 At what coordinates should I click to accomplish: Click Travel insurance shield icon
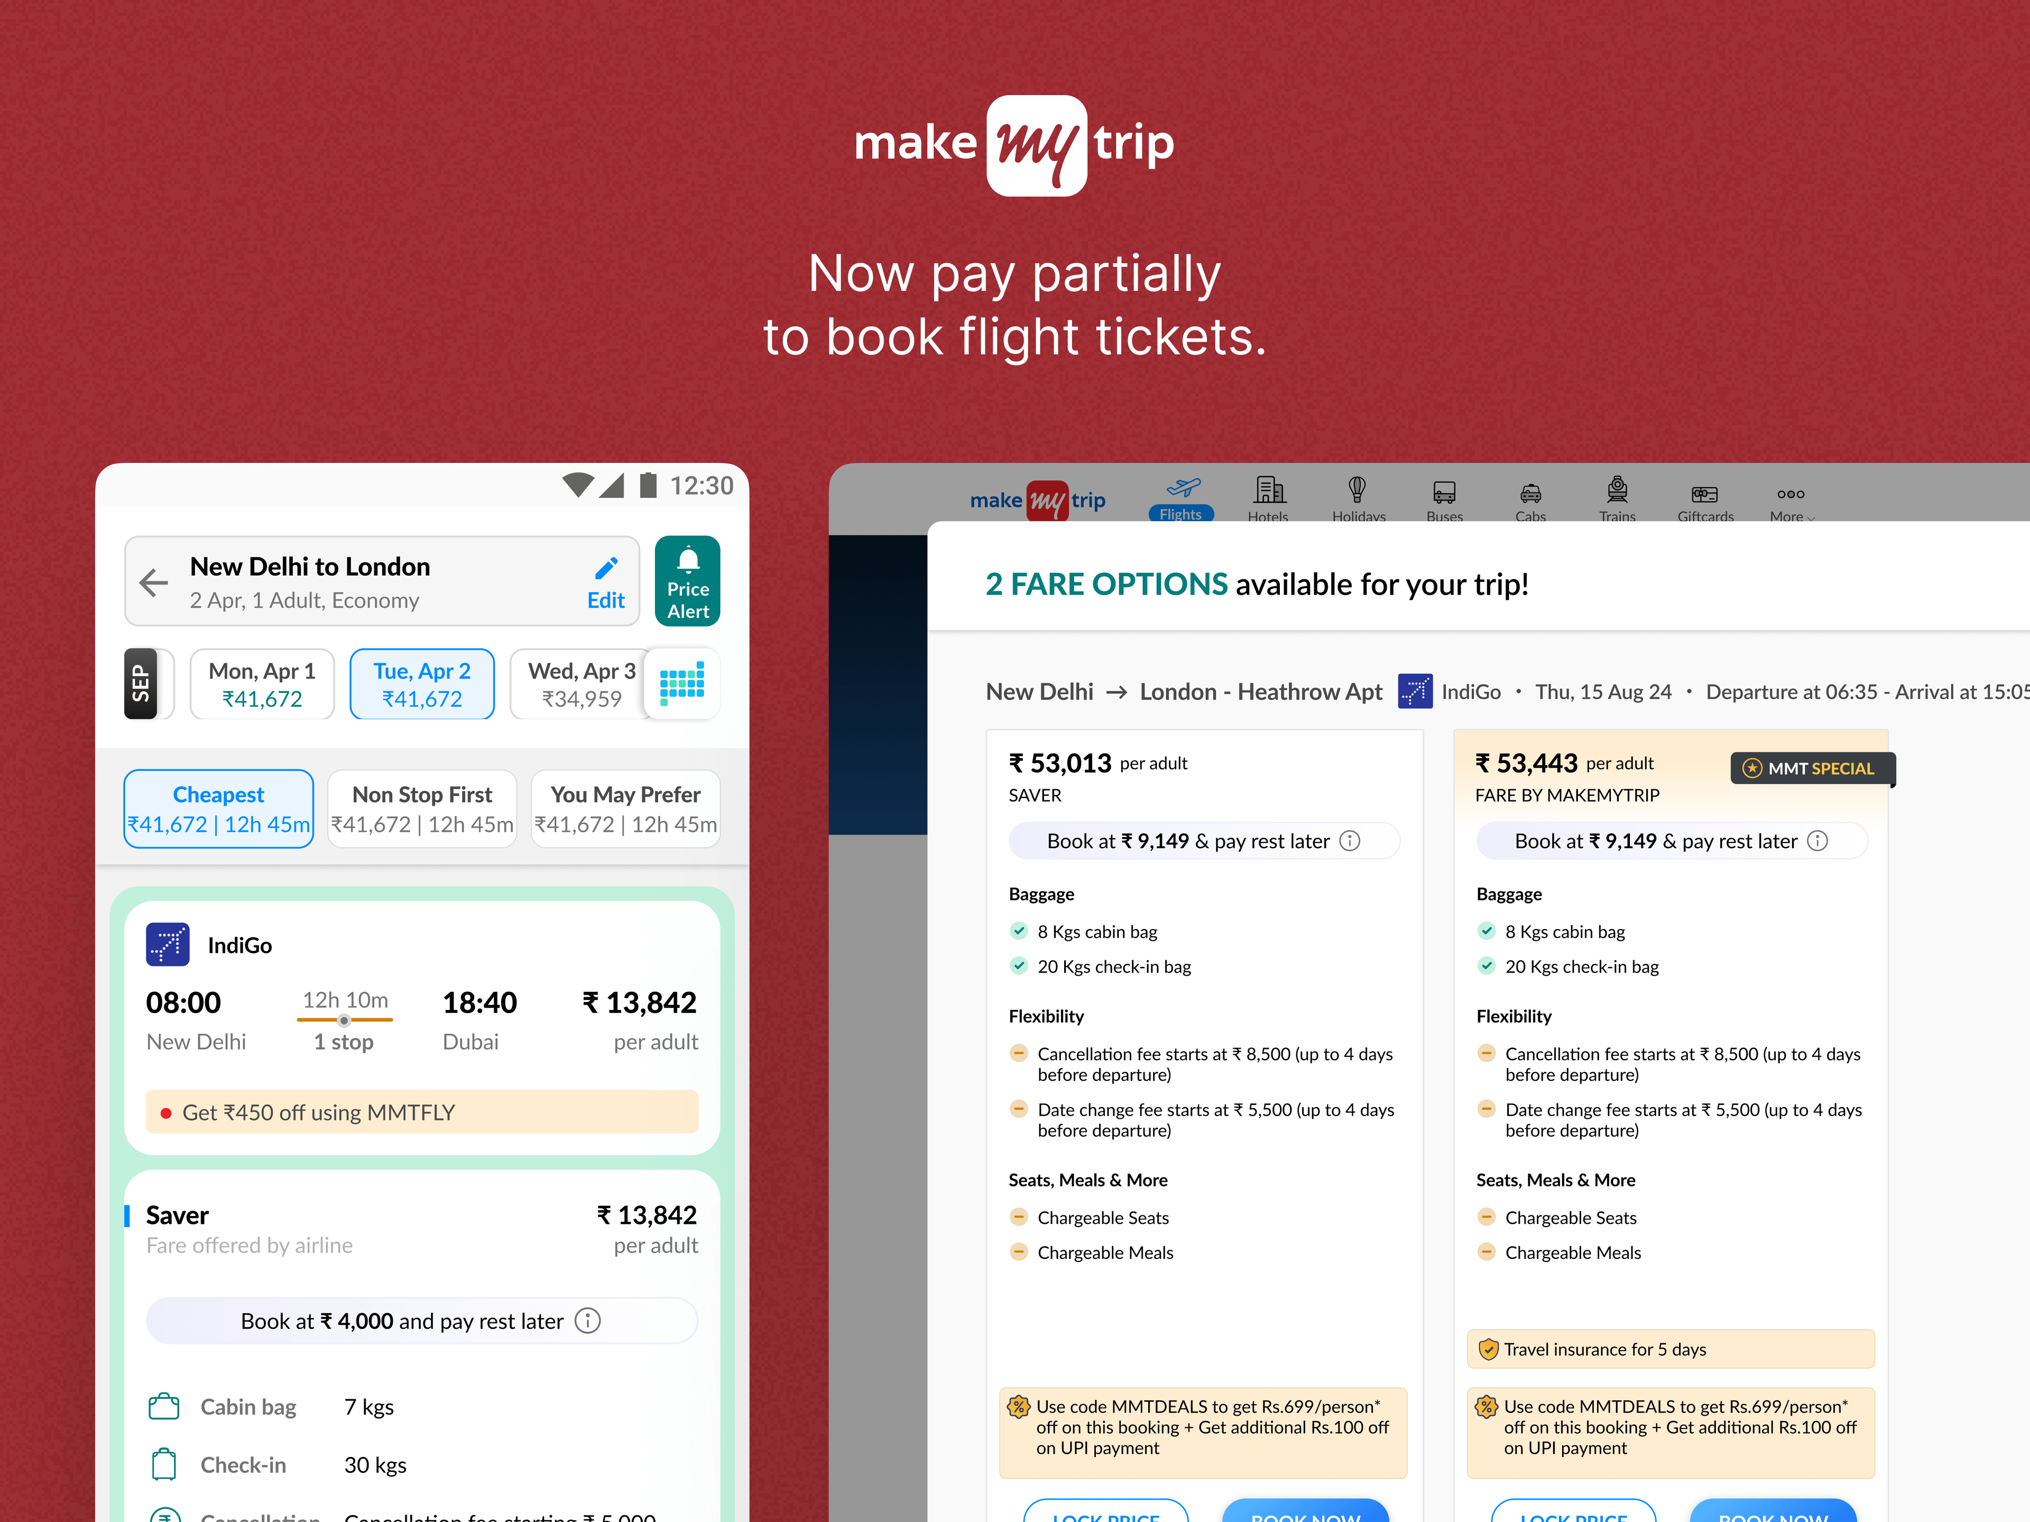(1489, 1350)
